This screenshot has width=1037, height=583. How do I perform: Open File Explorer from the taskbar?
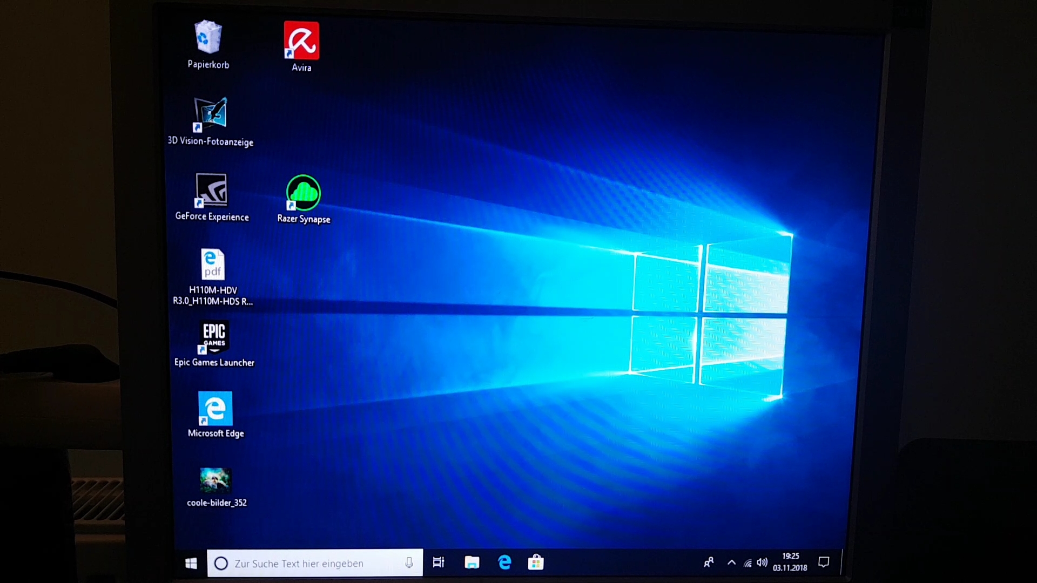point(472,562)
